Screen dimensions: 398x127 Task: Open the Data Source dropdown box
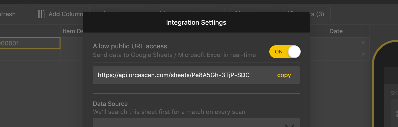pyautogui.click(x=187, y=123)
